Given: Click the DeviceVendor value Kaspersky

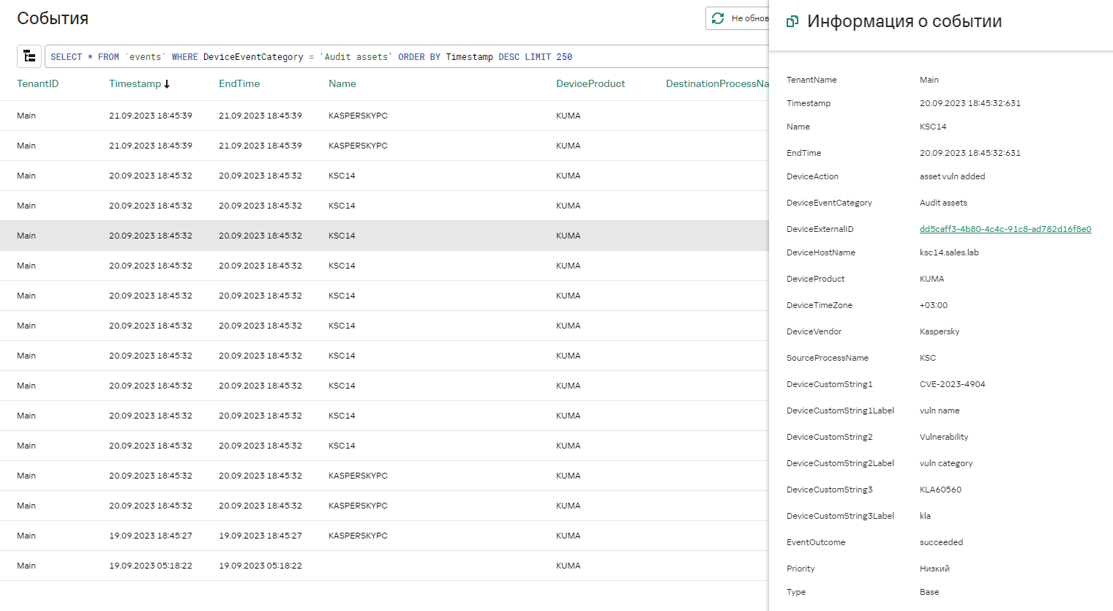Looking at the screenshot, I should coord(940,331).
